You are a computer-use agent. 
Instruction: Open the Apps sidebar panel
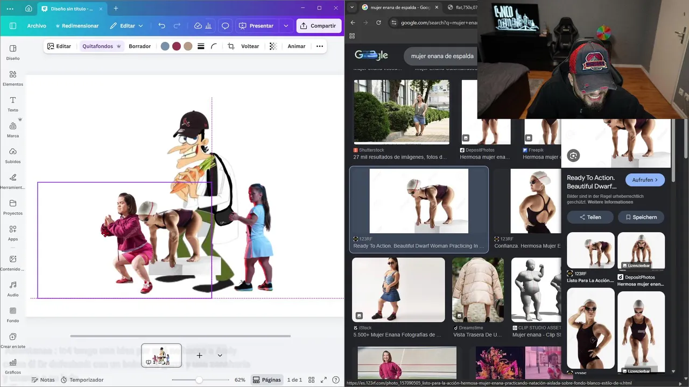coord(13,233)
